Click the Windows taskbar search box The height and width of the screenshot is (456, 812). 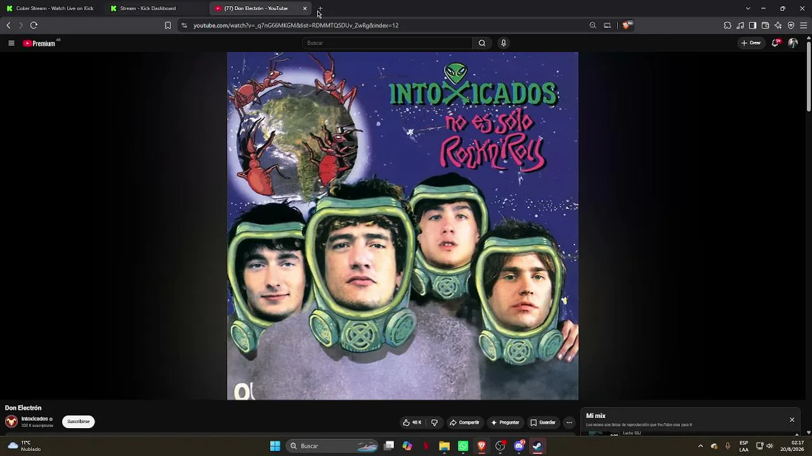[332, 446]
